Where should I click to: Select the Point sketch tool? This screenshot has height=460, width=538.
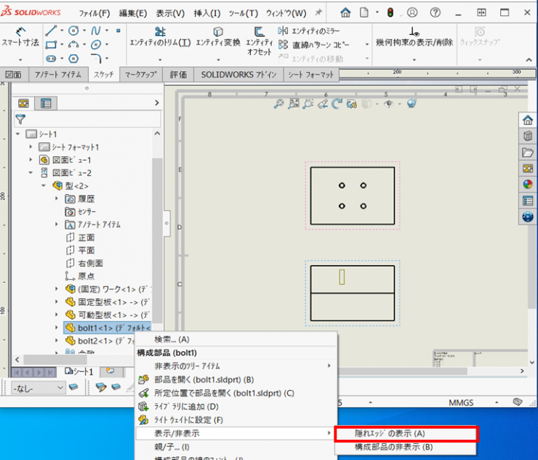[x=119, y=31]
